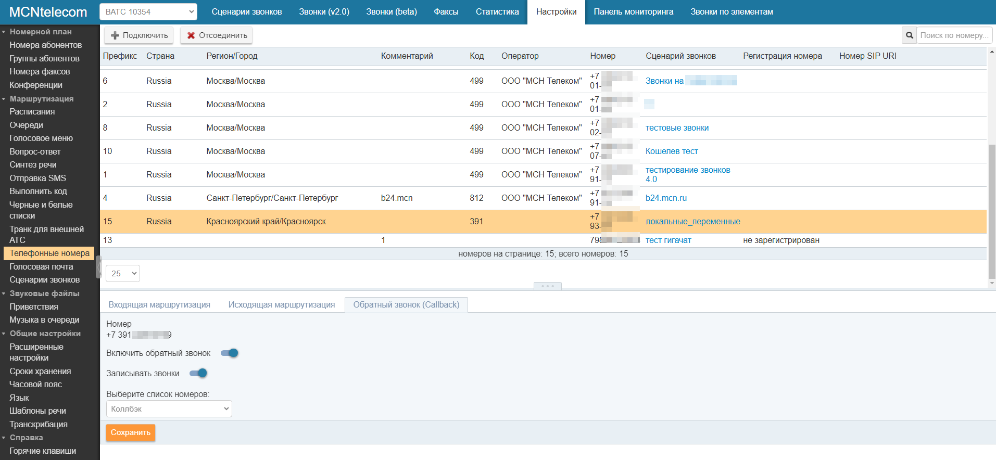Click the MCNtelecom logo
Image resolution: width=996 pixels, height=460 pixels.
pos(48,12)
